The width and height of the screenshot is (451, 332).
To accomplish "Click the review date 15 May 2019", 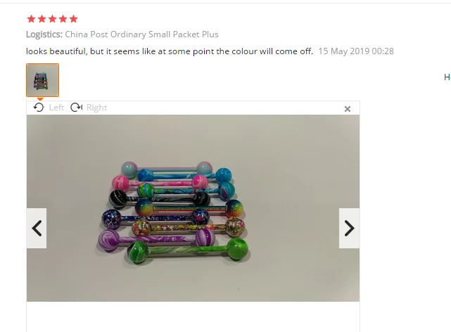I will [356, 51].
